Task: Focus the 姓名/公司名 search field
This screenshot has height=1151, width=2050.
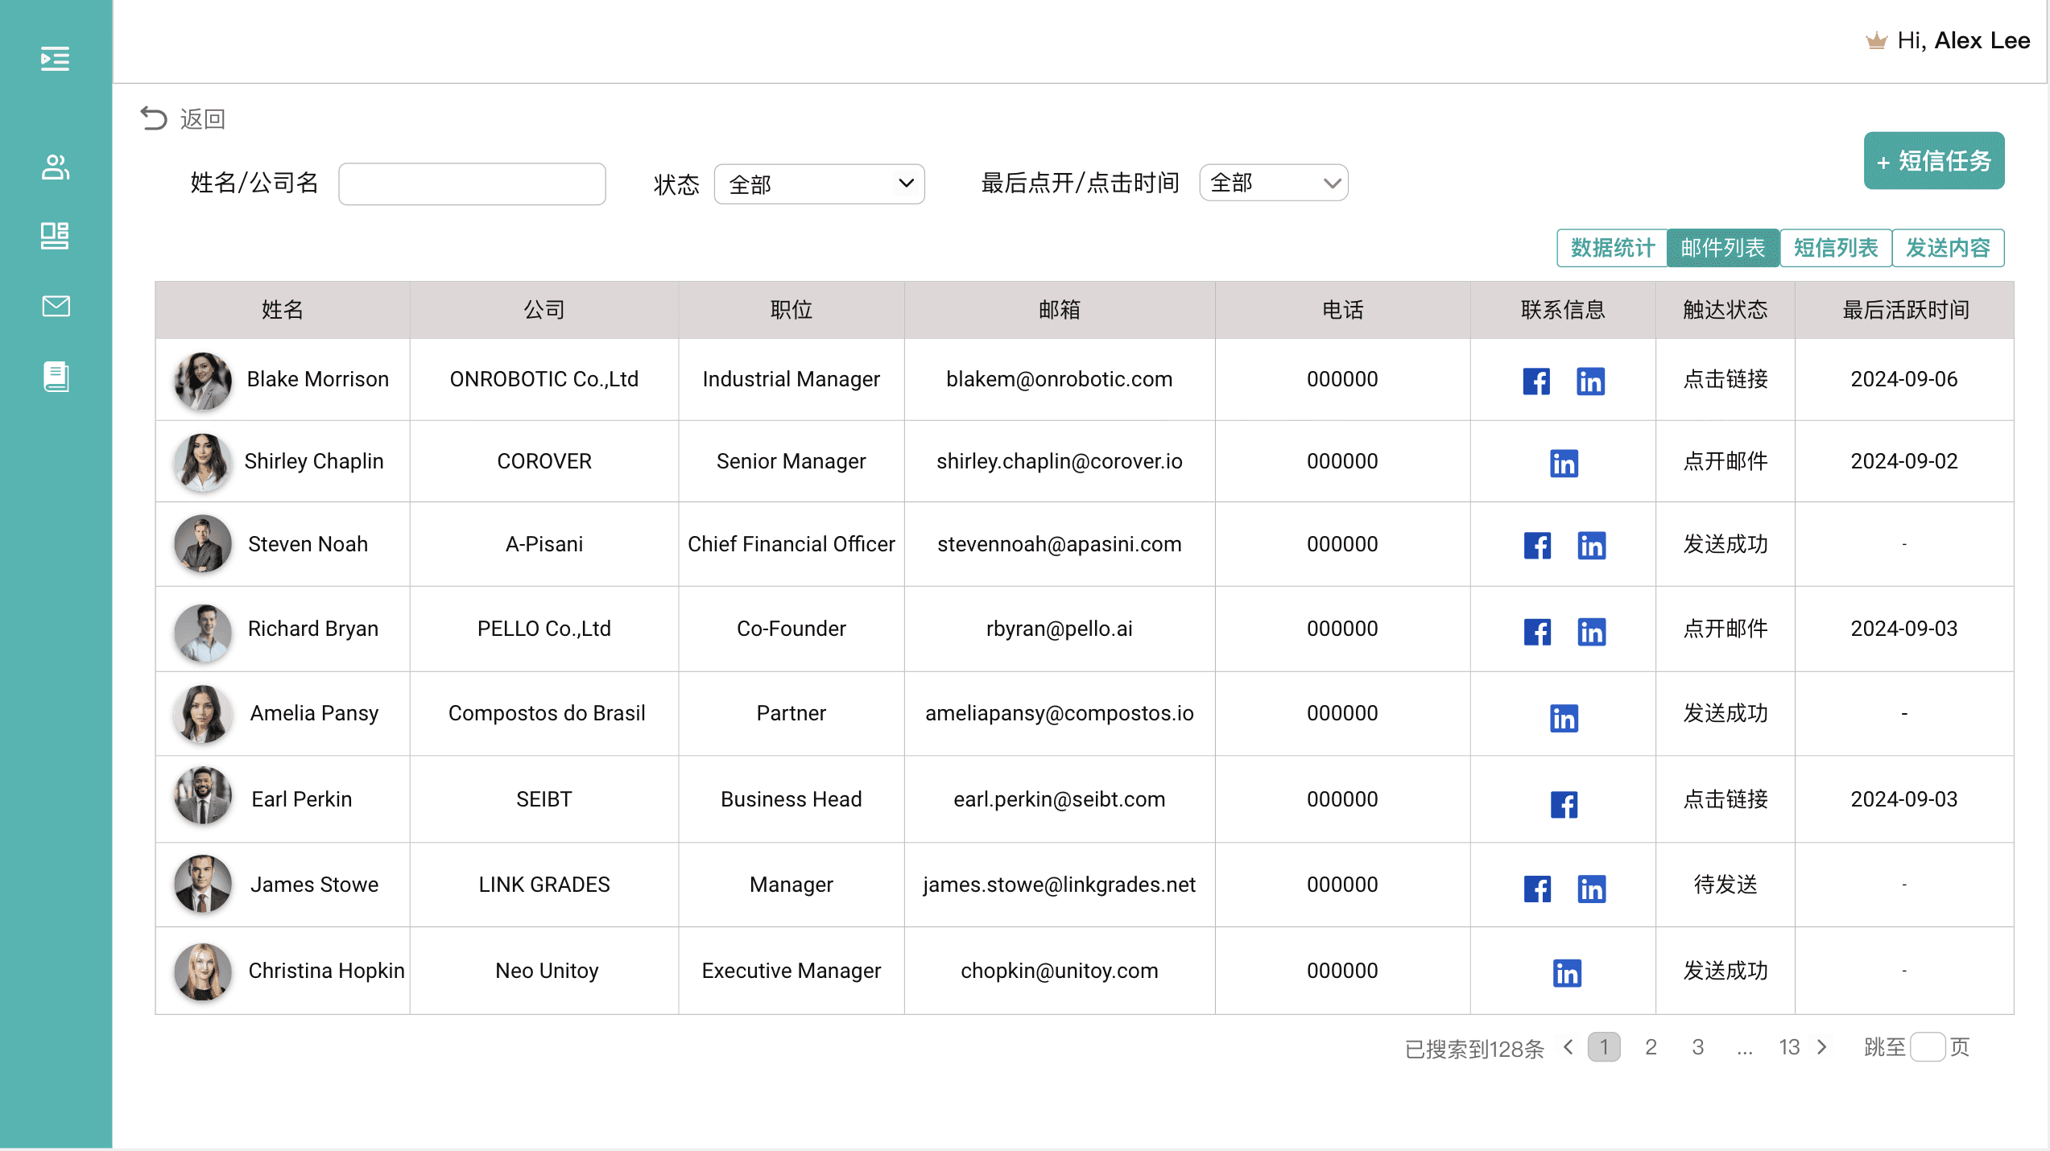Action: 472,184
